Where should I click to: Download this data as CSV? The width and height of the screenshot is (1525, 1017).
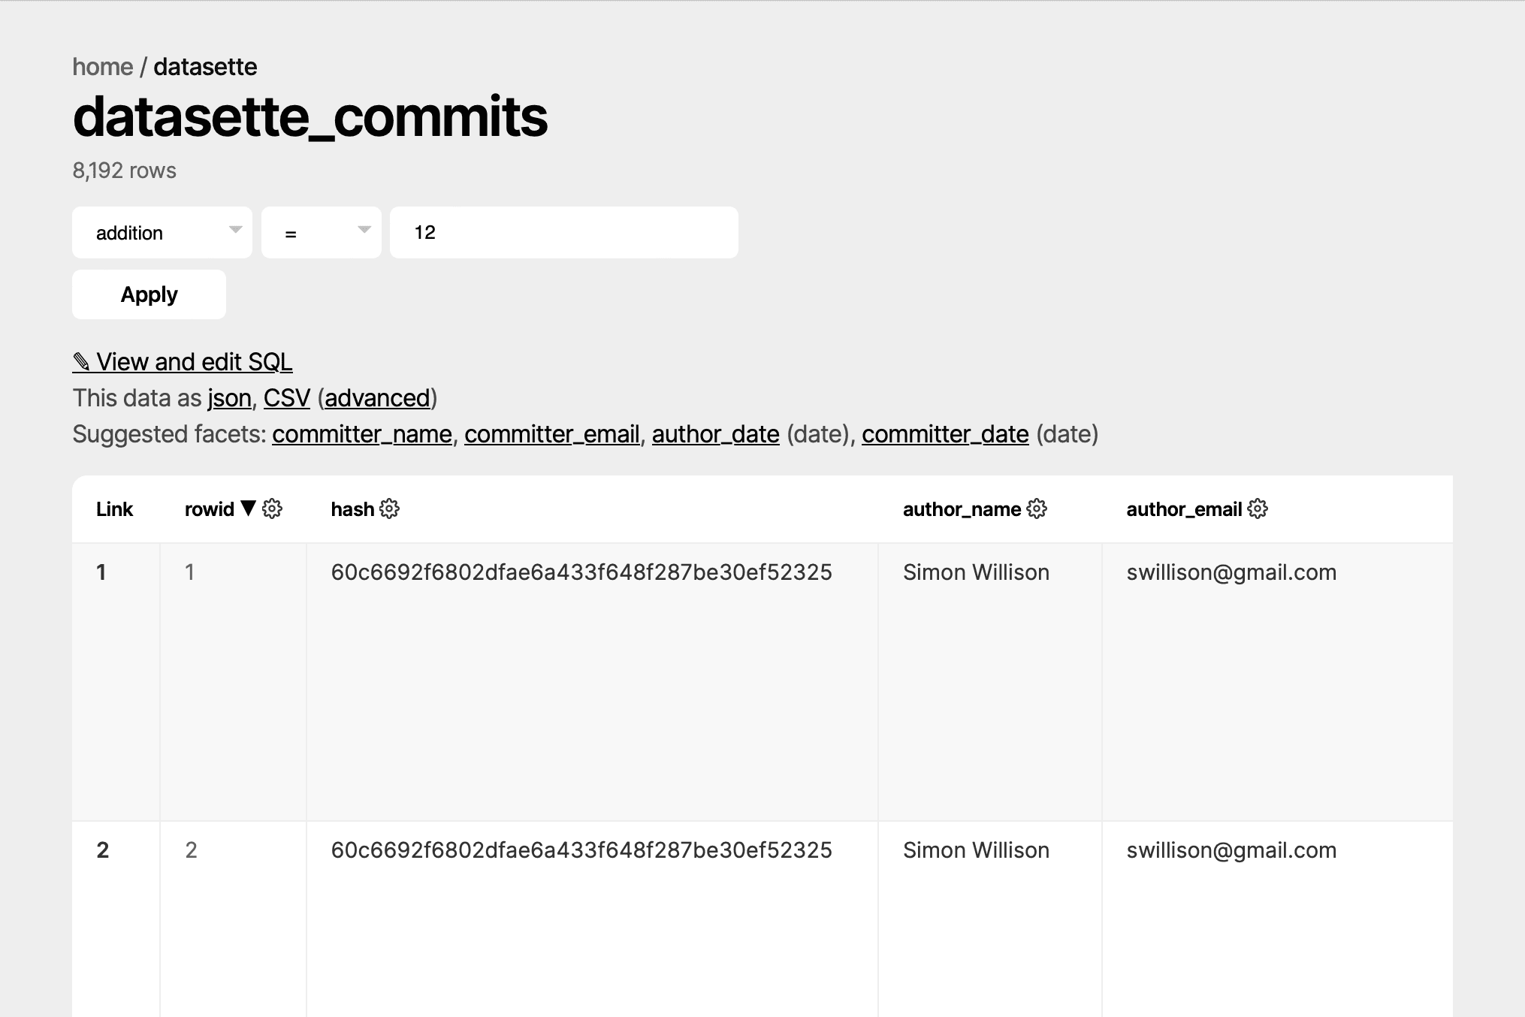tap(287, 397)
